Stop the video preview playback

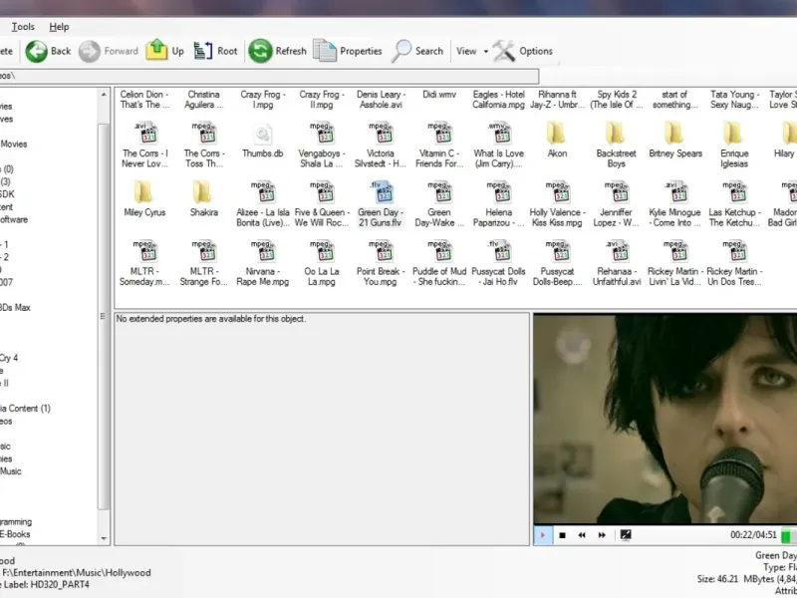pos(562,535)
